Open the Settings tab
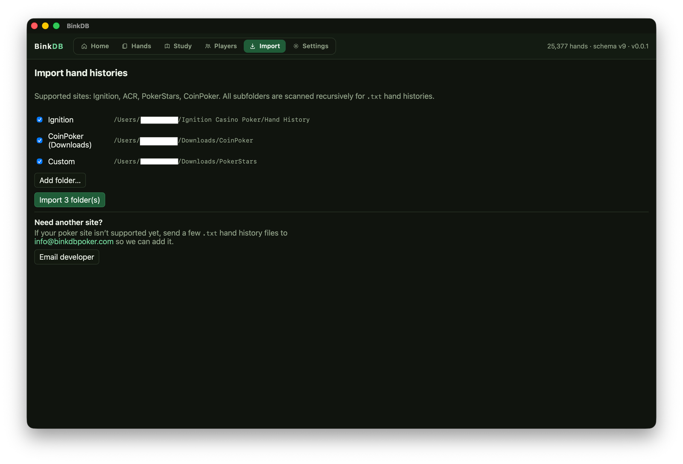Image resolution: width=683 pixels, height=464 pixels. (x=311, y=46)
